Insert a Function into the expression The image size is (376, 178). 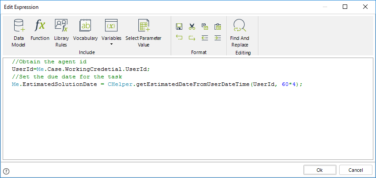pos(40,30)
